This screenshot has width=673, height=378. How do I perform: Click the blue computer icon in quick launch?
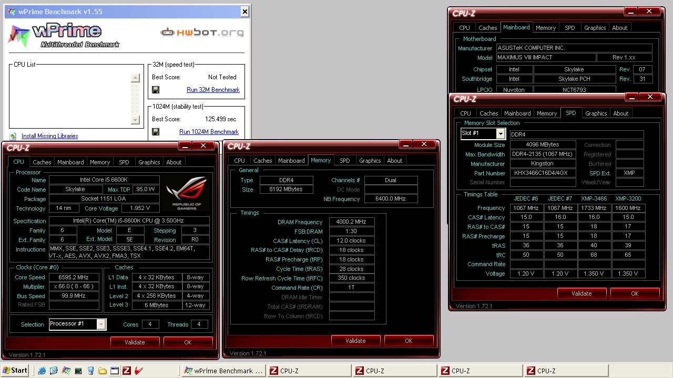(x=90, y=371)
